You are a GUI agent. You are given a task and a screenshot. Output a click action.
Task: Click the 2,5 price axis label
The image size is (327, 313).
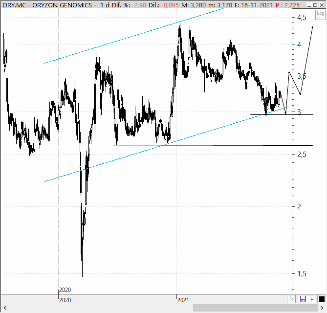(302, 155)
